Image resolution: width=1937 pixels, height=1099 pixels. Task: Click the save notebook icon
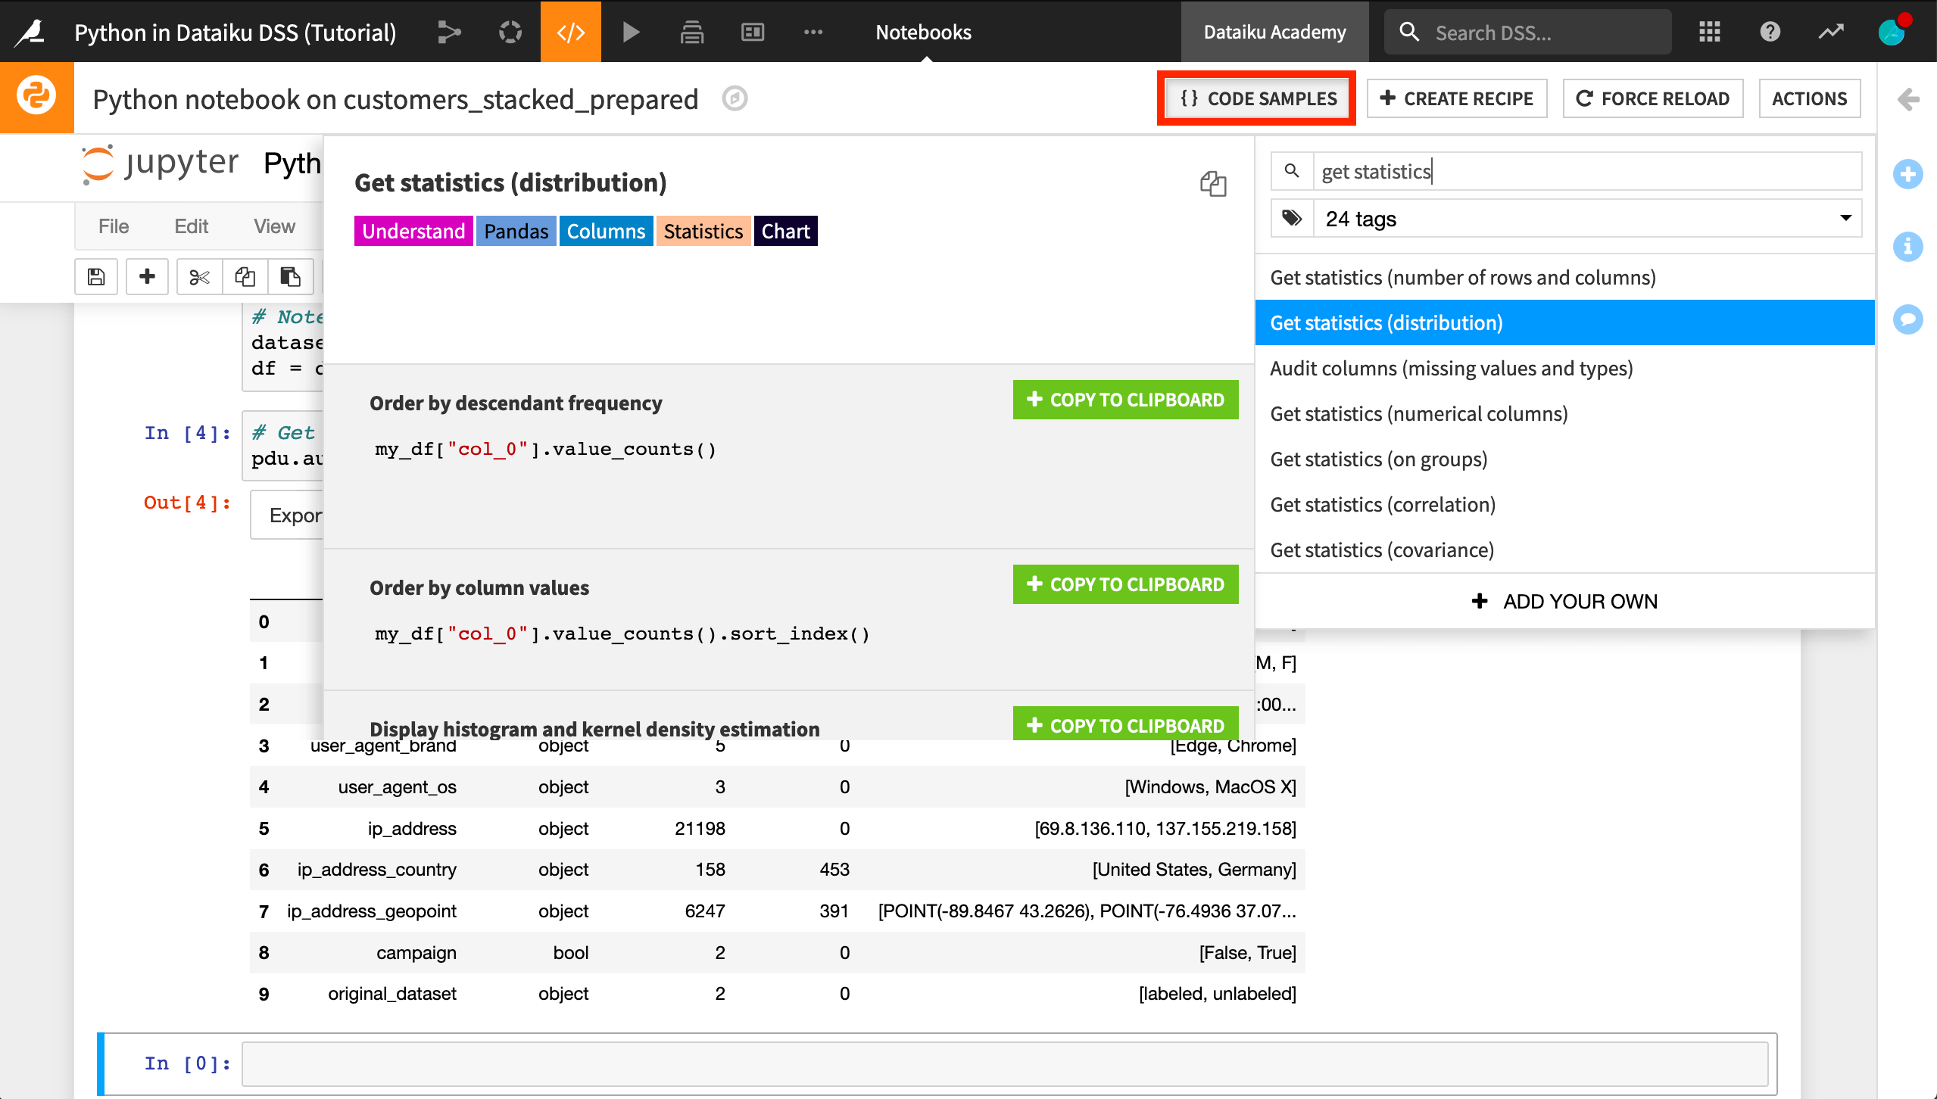point(96,277)
